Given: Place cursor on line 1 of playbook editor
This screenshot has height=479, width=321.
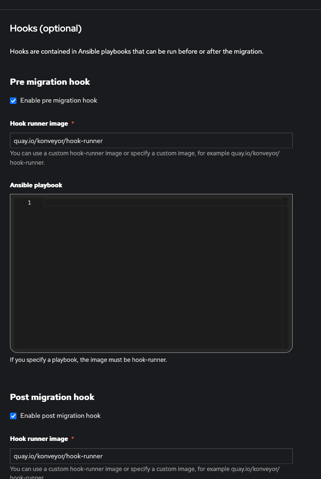Looking at the screenshot, I should point(160,203).
